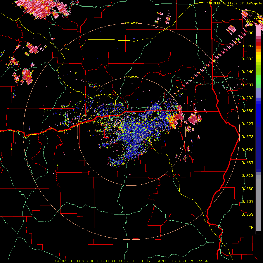This screenshot has width=263, height=263.
Task: Click the 0.733 scale label
Action: (248, 98)
